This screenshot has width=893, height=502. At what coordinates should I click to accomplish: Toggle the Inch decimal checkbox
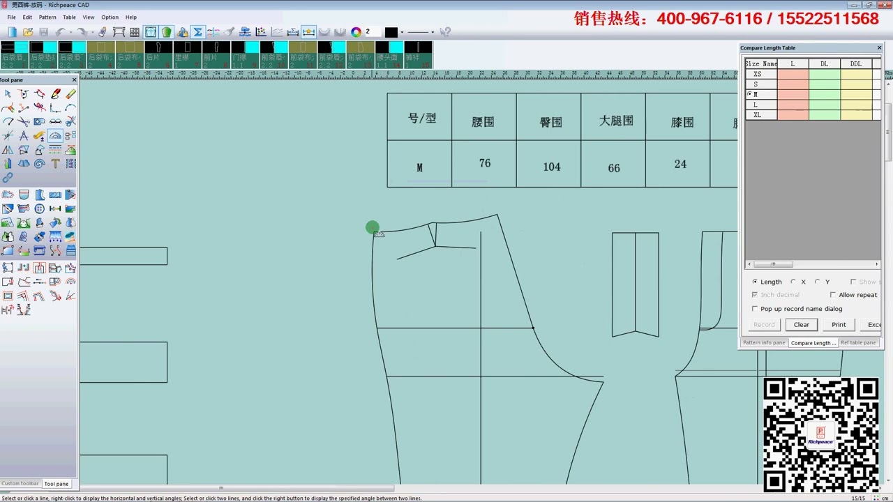pos(755,295)
